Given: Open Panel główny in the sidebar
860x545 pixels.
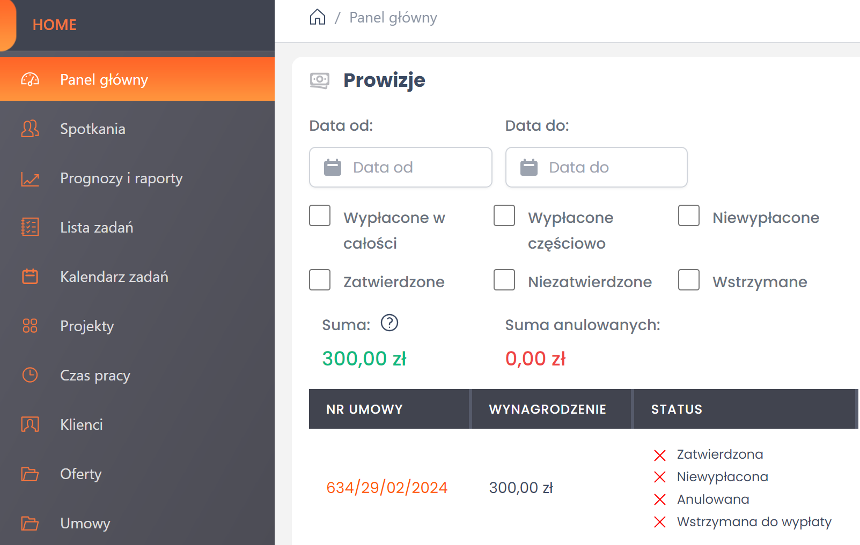Looking at the screenshot, I should [x=104, y=79].
